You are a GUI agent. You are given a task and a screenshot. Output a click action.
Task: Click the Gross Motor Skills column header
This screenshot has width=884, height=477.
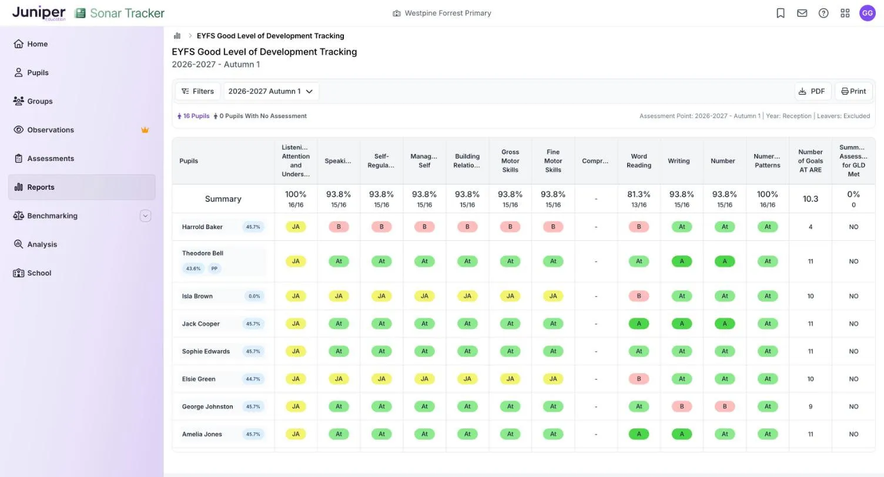(510, 161)
